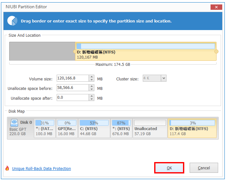Click the right border handle of D: partition

point(216,52)
